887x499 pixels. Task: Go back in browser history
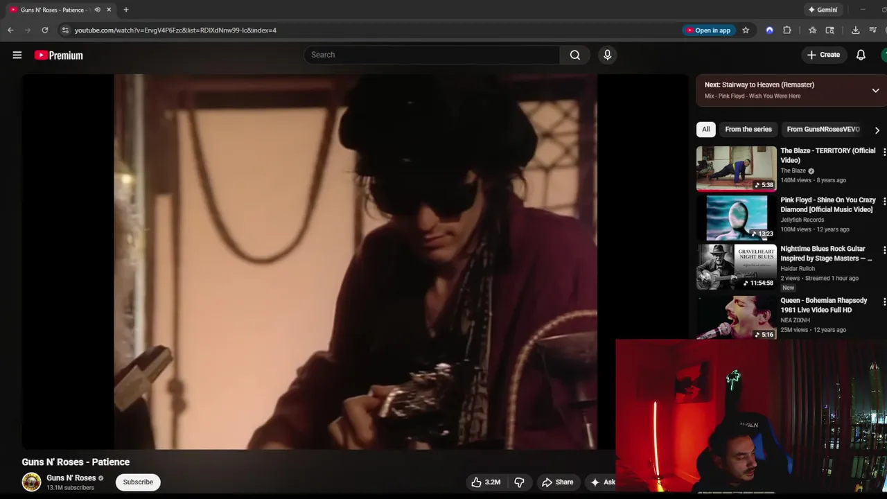coord(10,30)
